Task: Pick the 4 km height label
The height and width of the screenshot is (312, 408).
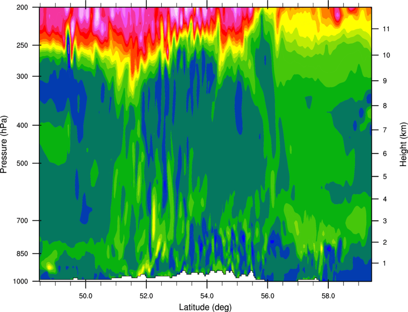Action: (x=385, y=199)
